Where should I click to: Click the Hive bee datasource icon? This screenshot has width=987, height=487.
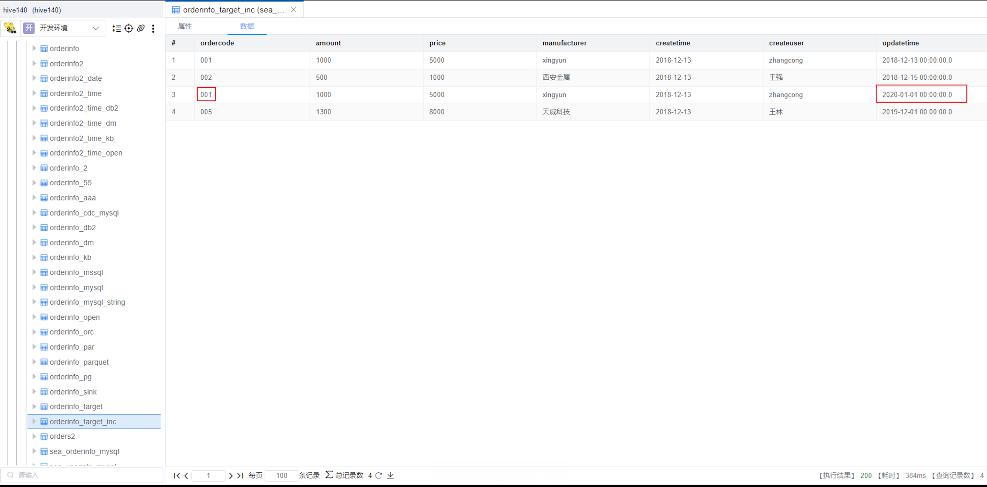point(10,28)
